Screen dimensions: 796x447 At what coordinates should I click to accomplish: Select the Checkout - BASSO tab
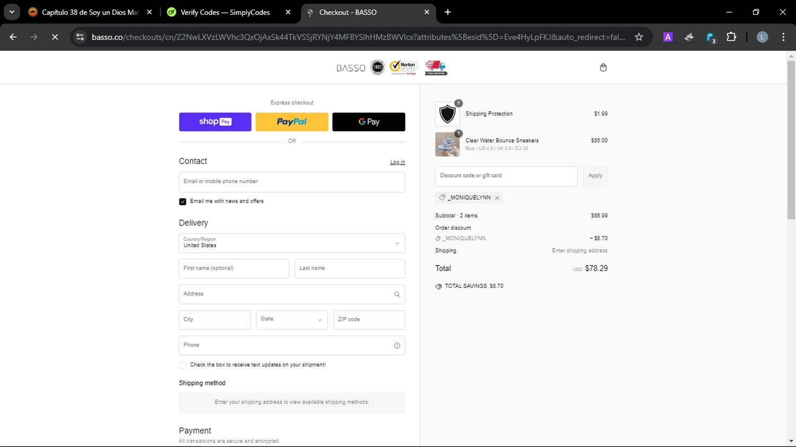(348, 12)
